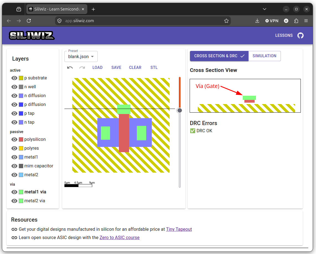The height and width of the screenshot is (254, 316).
Task: Pick the p substrate color swatch
Action: (x=21, y=78)
